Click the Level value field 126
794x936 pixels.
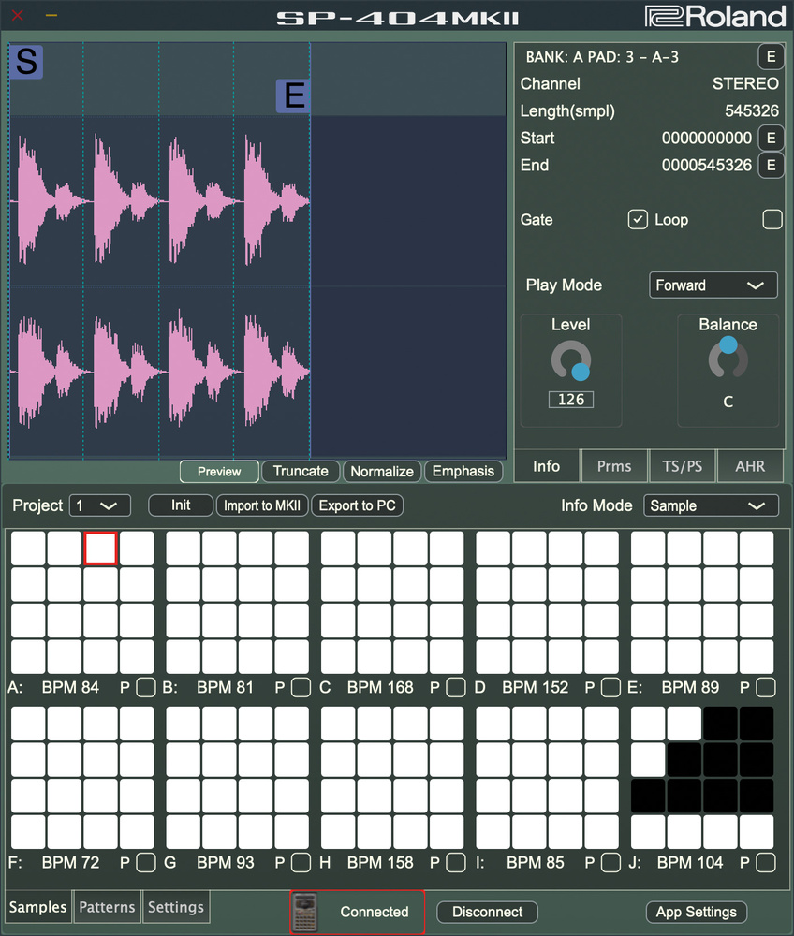pyautogui.click(x=571, y=400)
